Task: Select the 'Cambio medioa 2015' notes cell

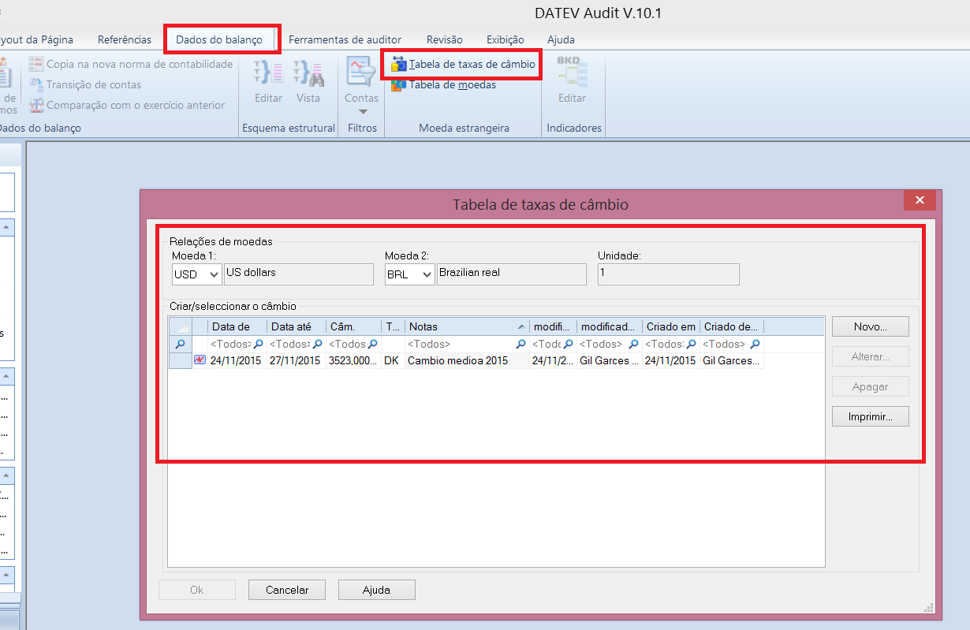Action: [467, 360]
